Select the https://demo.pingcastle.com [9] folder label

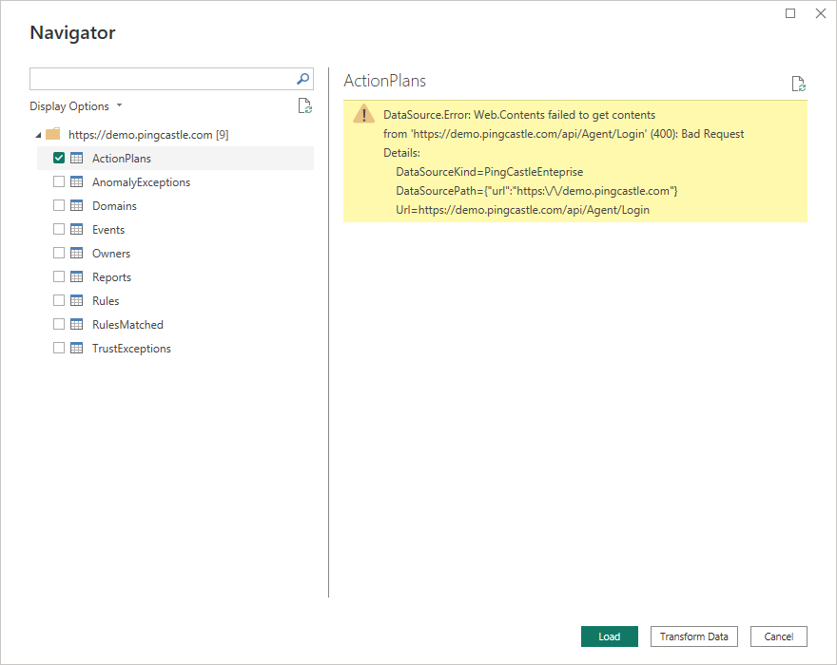coord(148,135)
